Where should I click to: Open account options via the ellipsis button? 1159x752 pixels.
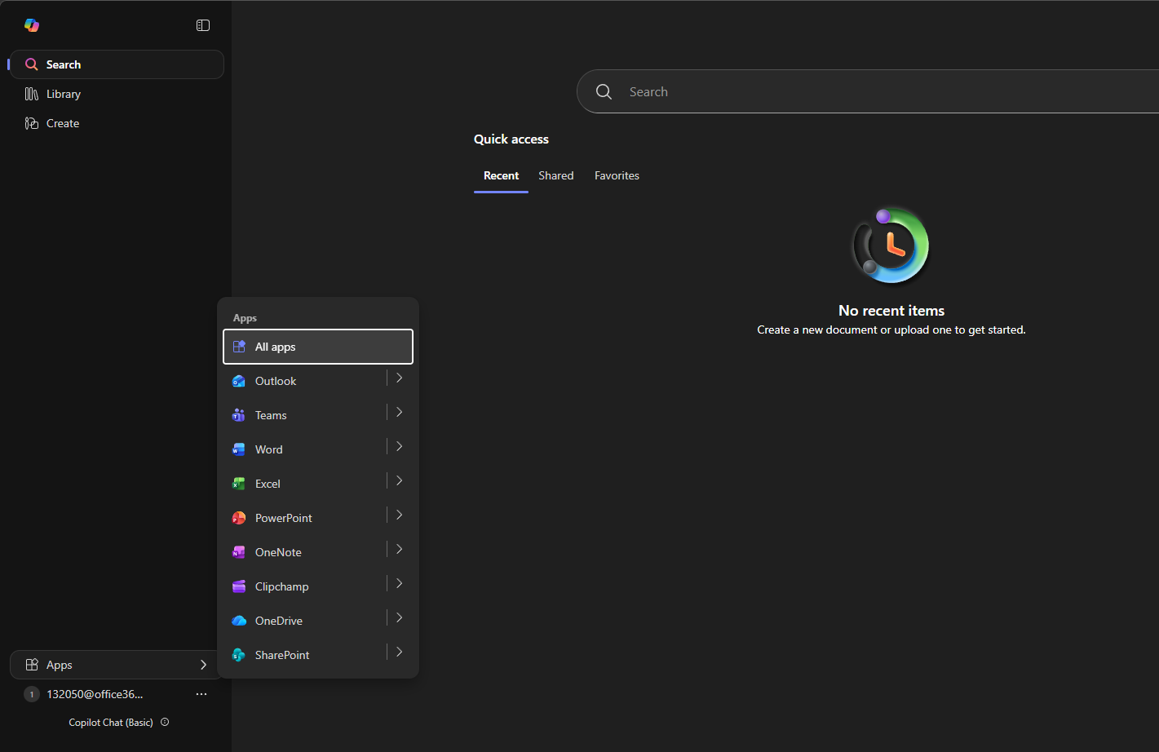201,694
